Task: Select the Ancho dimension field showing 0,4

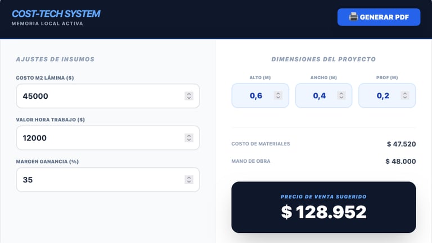Action: 323,95
